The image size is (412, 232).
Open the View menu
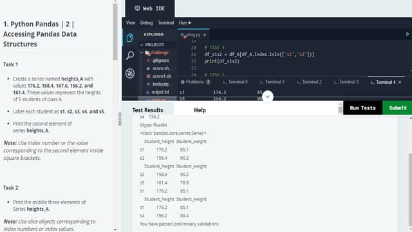click(x=130, y=23)
